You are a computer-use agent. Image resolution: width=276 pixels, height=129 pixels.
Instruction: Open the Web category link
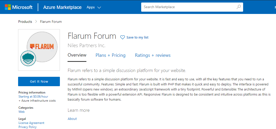click(x=22, y=112)
